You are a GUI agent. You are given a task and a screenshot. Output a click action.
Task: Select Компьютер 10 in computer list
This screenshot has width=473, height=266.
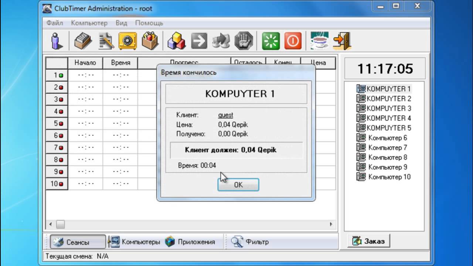click(383, 177)
